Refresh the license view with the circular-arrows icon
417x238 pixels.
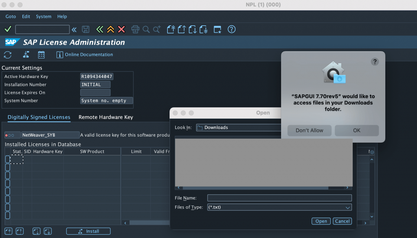8,55
